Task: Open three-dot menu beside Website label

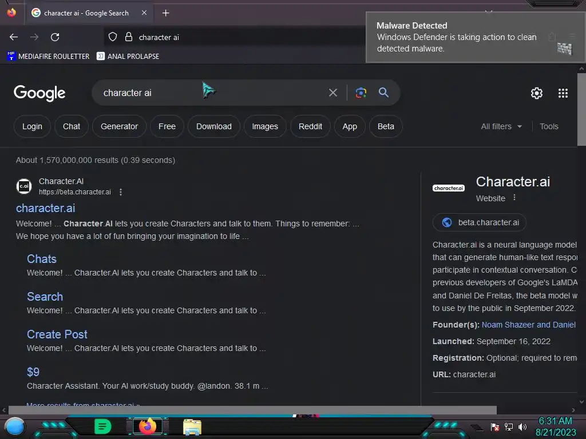Action: (514, 197)
